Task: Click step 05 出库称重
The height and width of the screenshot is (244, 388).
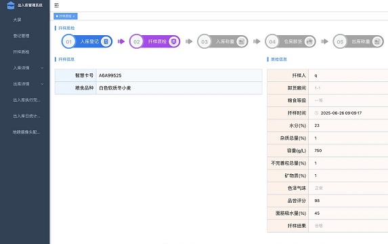Action: [x=358, y=41]
